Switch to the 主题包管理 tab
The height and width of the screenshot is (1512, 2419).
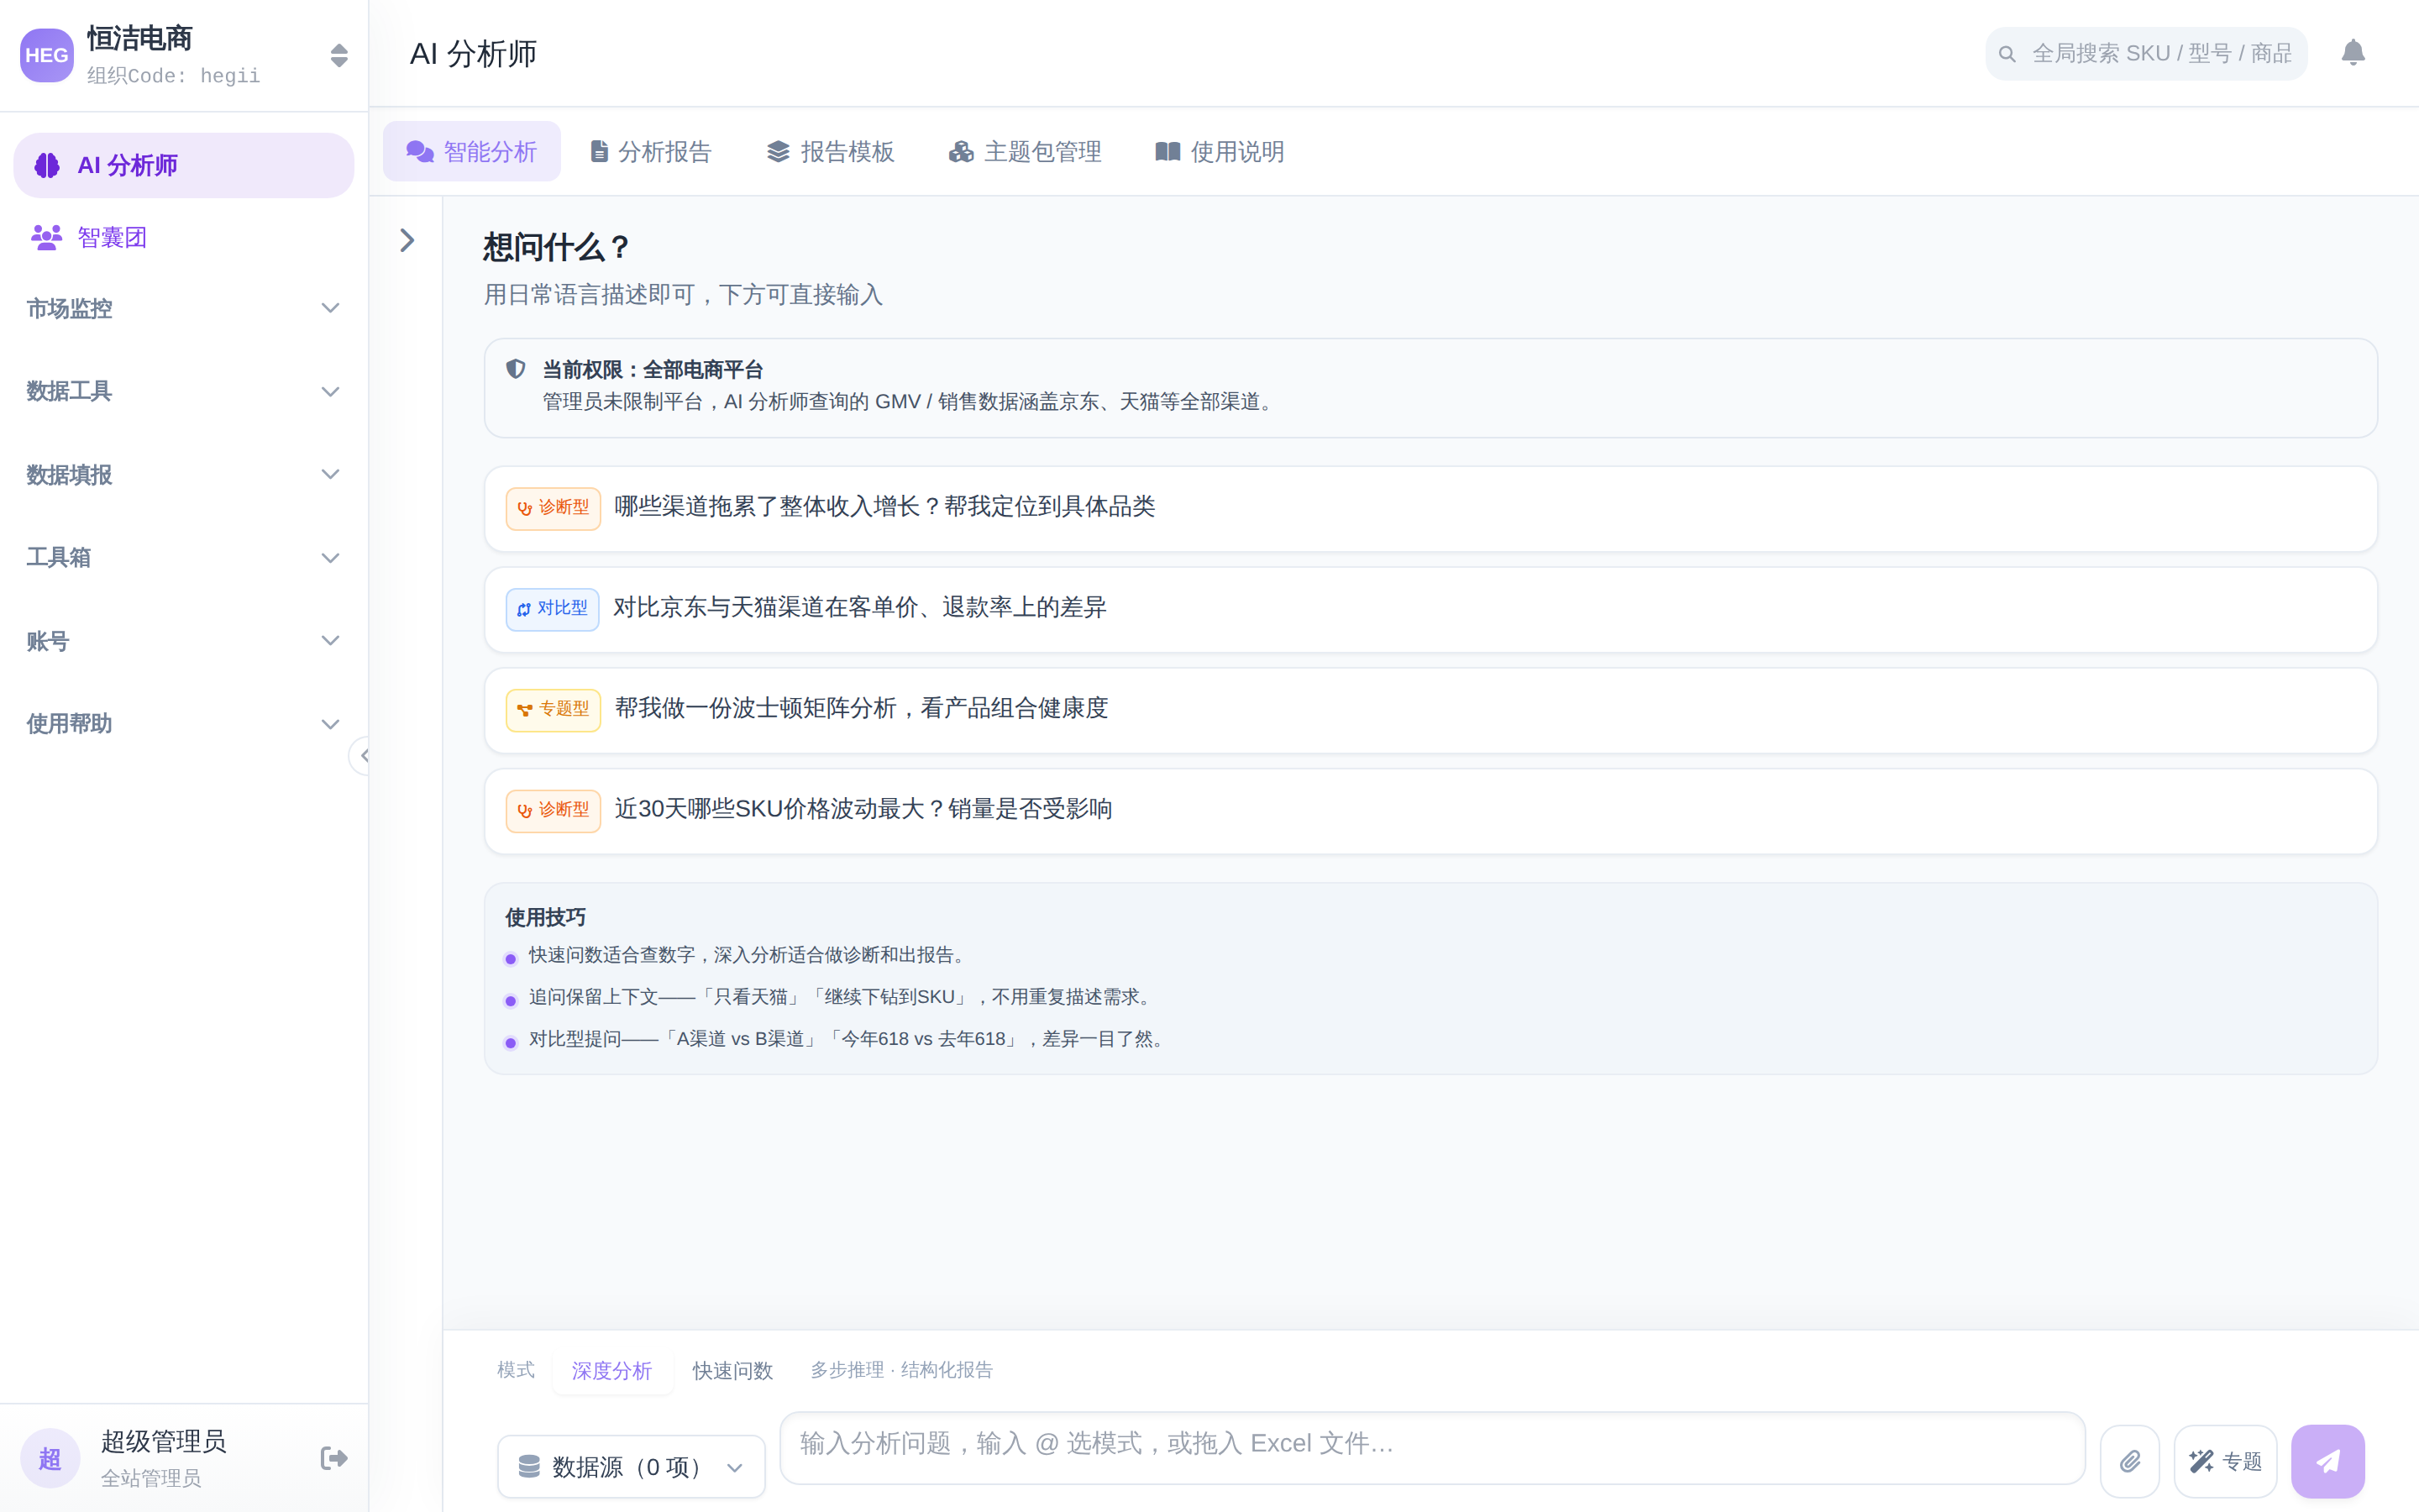pos(1026,152)
